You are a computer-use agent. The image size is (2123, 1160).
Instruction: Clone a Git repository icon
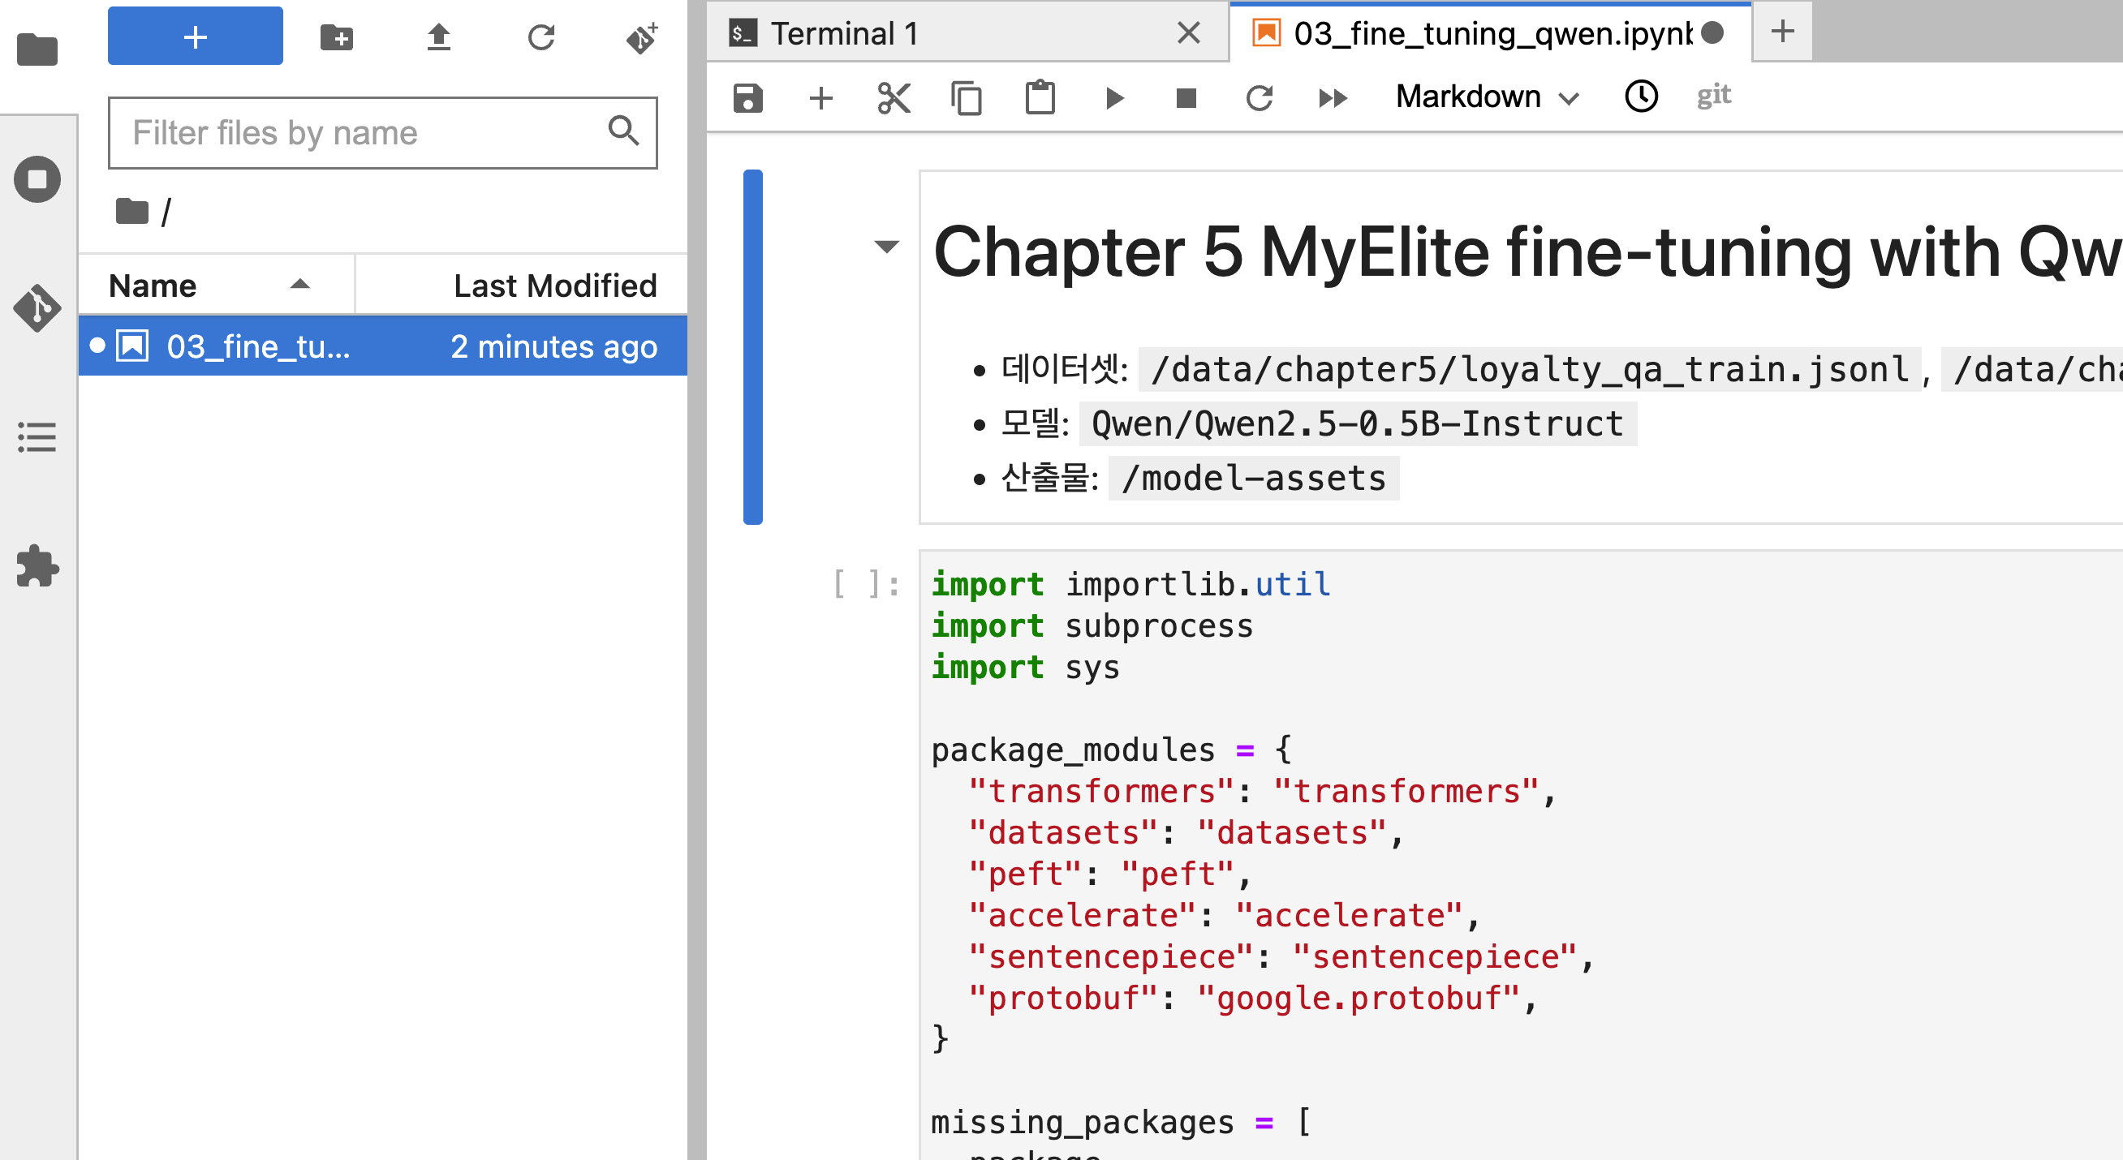[642, 37]
